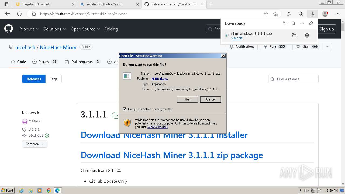Open the H-Bit d.o.o. publisher link
This screenshot has width=345, height=194.
[160, 79]
